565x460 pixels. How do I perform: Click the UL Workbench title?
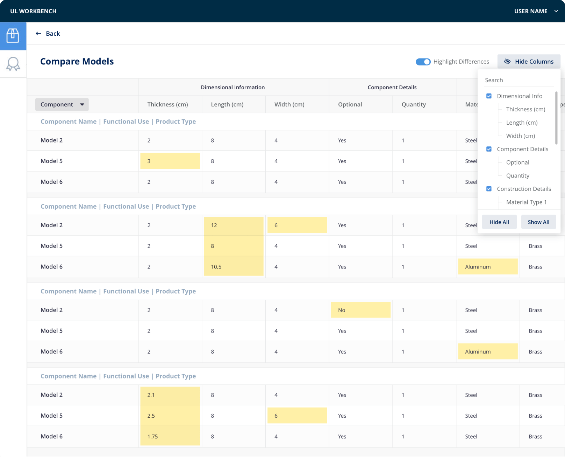coord(33,11)
